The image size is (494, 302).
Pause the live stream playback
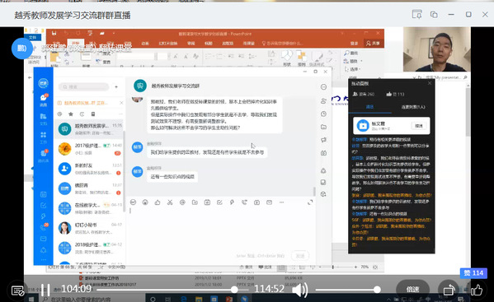(45, 290)
